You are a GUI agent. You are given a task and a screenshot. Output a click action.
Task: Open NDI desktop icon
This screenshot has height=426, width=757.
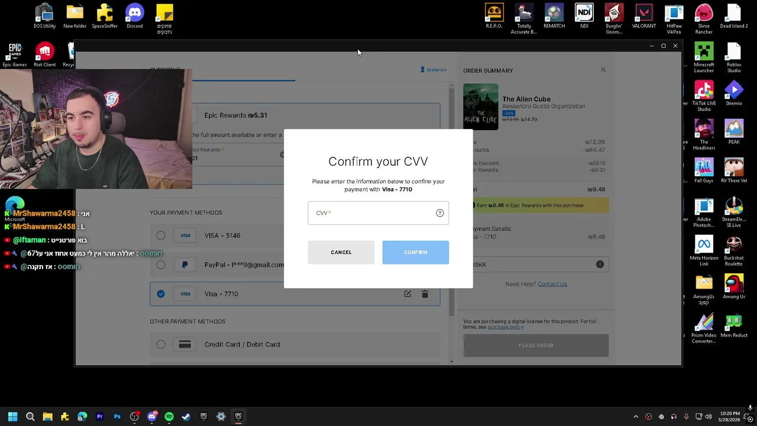coord(584,16)
